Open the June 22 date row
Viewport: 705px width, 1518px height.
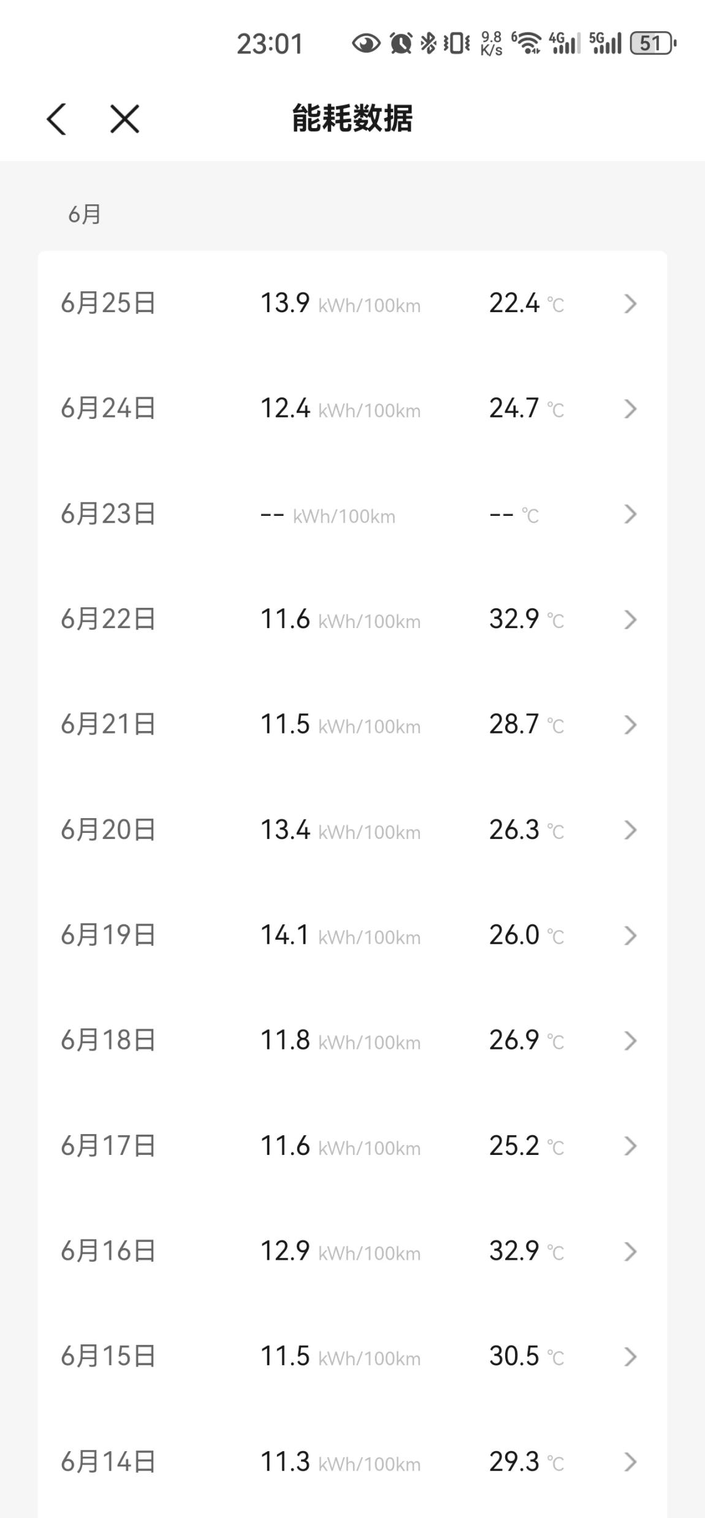108,619
